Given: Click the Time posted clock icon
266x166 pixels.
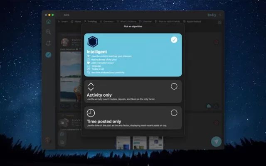Looking at the screenshot, I should 91,113.
